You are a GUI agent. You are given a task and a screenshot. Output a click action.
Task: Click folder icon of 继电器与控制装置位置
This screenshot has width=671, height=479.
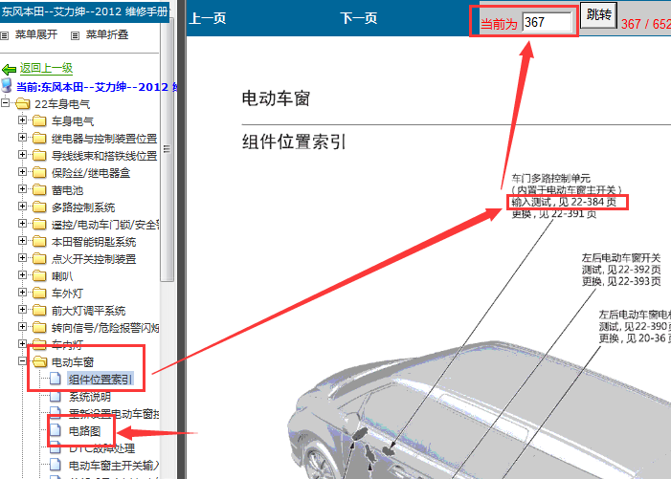(x=39, y=138)
